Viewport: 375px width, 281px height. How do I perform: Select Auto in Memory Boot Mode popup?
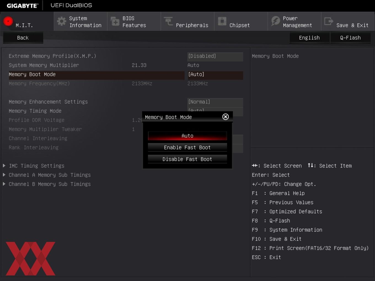(x=187, y=136)
